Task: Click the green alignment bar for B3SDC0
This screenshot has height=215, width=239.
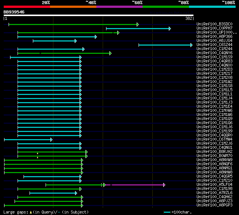Action: point(74,24)
